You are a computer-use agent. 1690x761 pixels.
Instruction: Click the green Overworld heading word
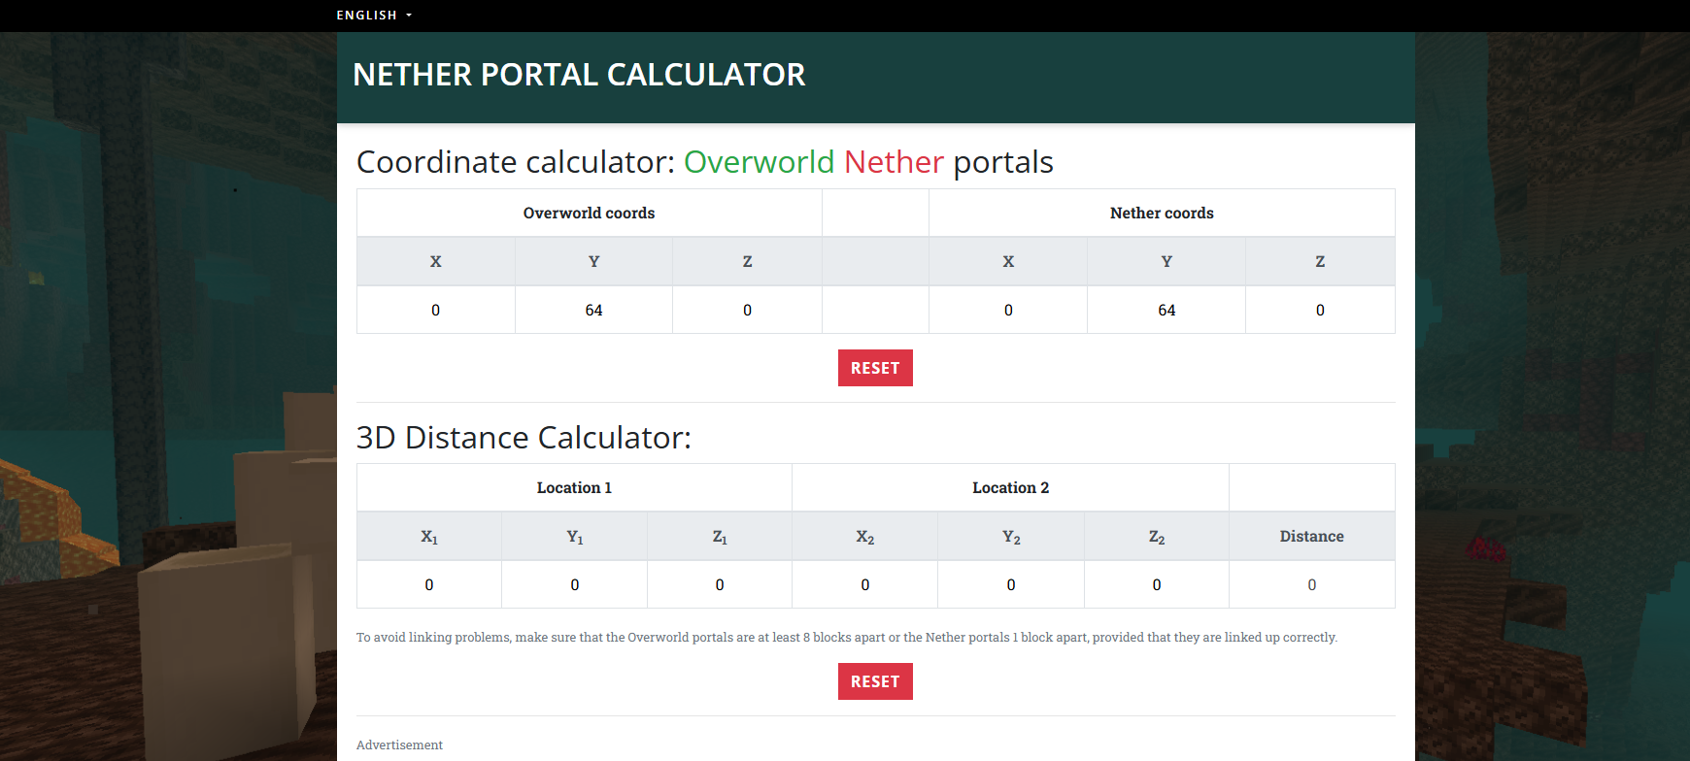tap(760, 161)
